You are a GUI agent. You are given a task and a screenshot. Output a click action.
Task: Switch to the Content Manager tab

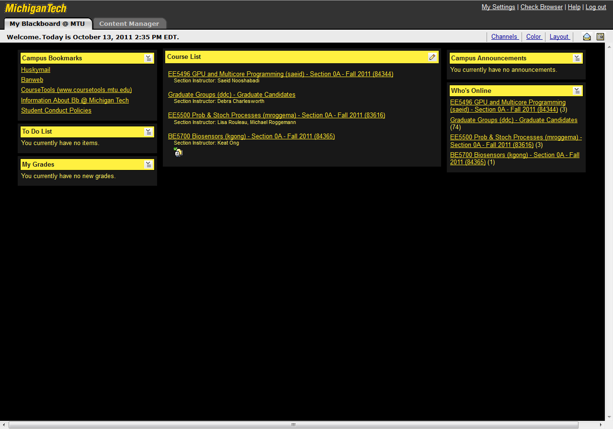(x=129, y=23)
